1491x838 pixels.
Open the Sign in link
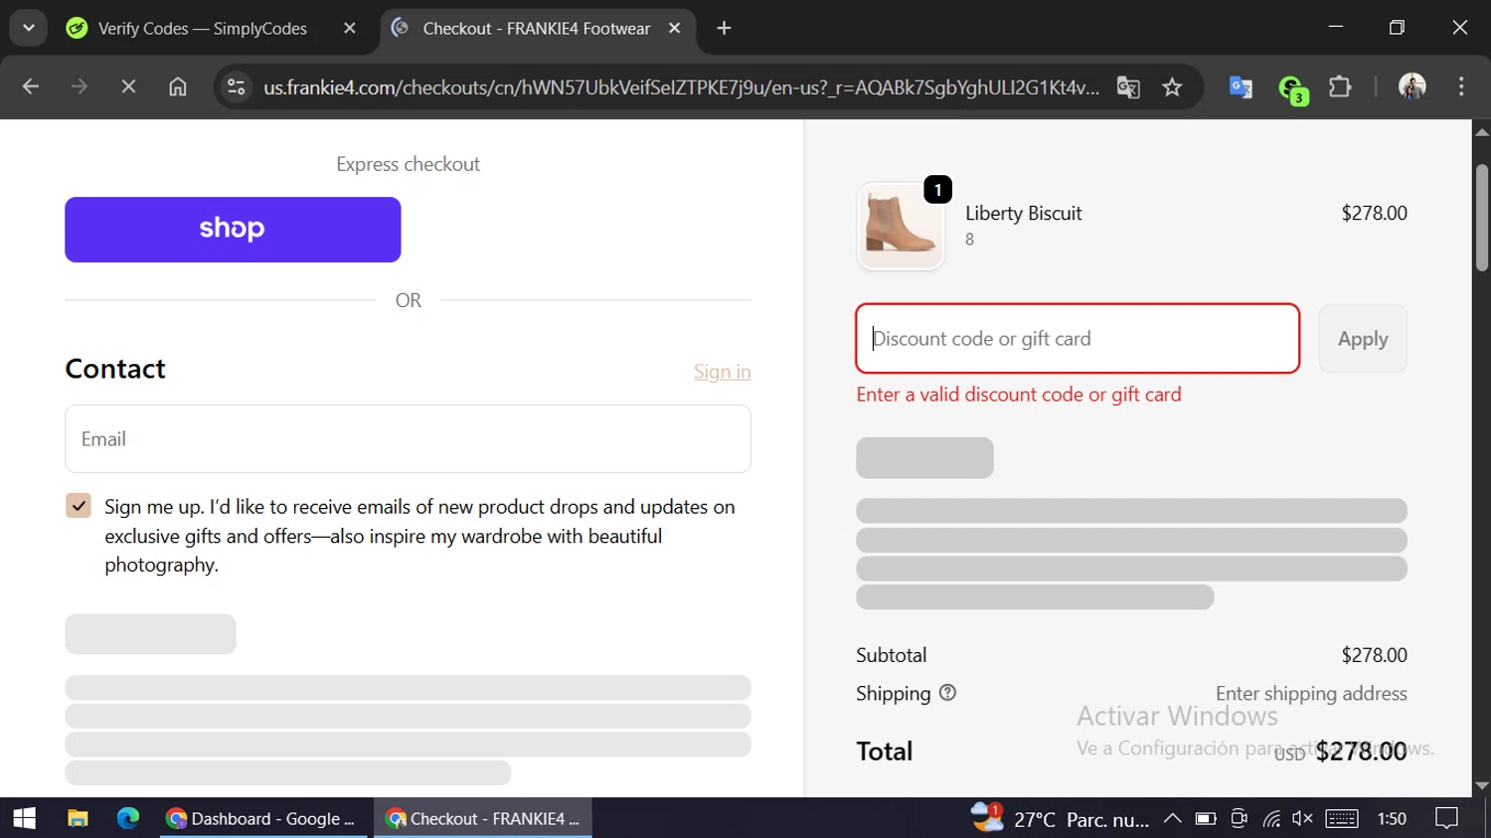click(723, 372)
